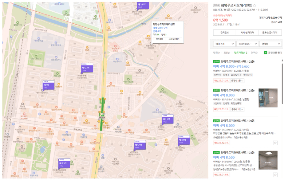The height and width of the screenshot is (180, 288).
Task: Click 시세/실거래가 button in map popup
Action: pyautogui.click(x=174, y=39)
